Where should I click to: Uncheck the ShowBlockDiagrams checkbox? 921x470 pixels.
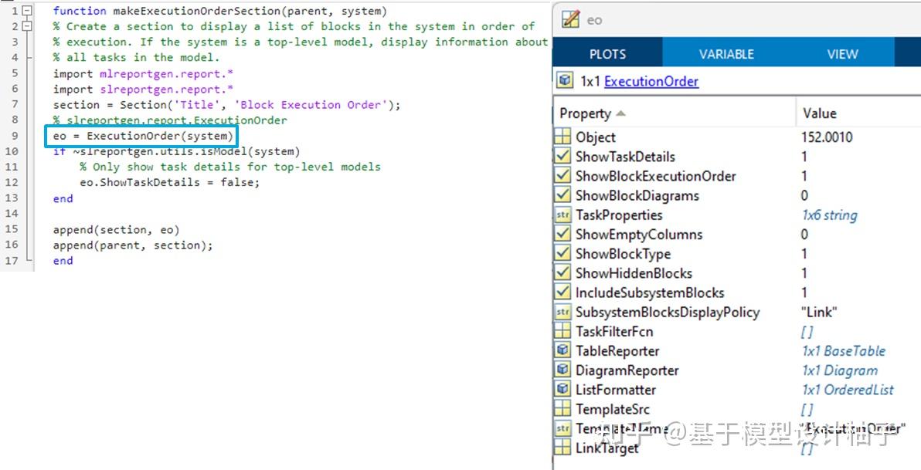(562, 194)
